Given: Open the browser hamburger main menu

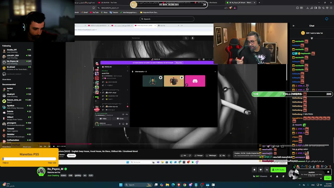Looking at the screenshot, I should click(331, 8).
